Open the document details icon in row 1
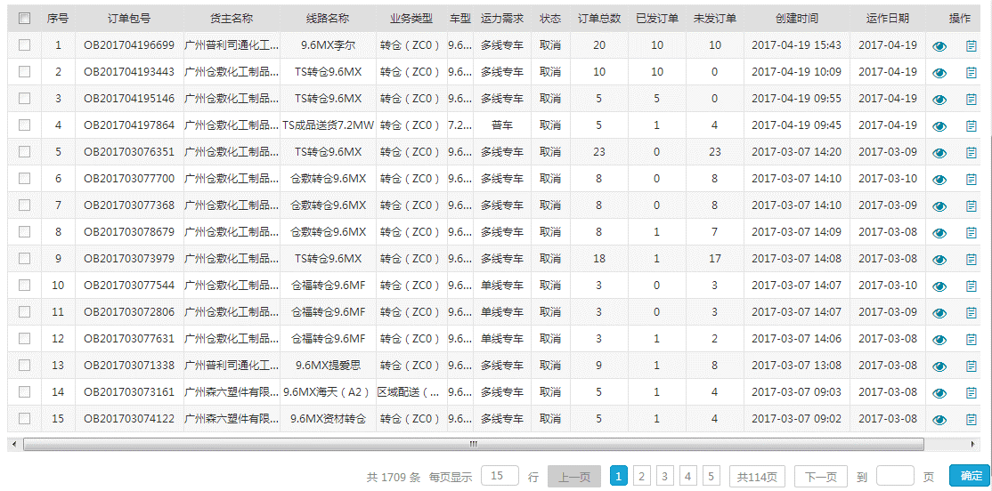This screenshot has width=992, height=491. tap(972, 46)
